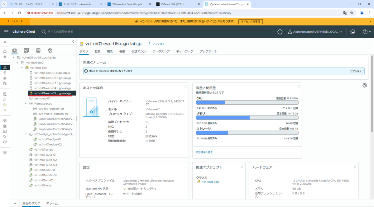Open アラーム bottom tab
Screen dimensions: 374x207
(52, 203)
